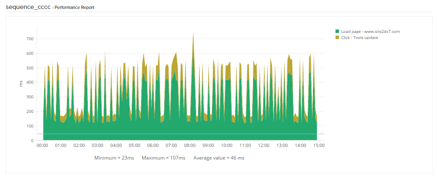Click the green Load page legend swatch
Image resolution: width=437 pixels, height=177 pixels.
(337, 31)
